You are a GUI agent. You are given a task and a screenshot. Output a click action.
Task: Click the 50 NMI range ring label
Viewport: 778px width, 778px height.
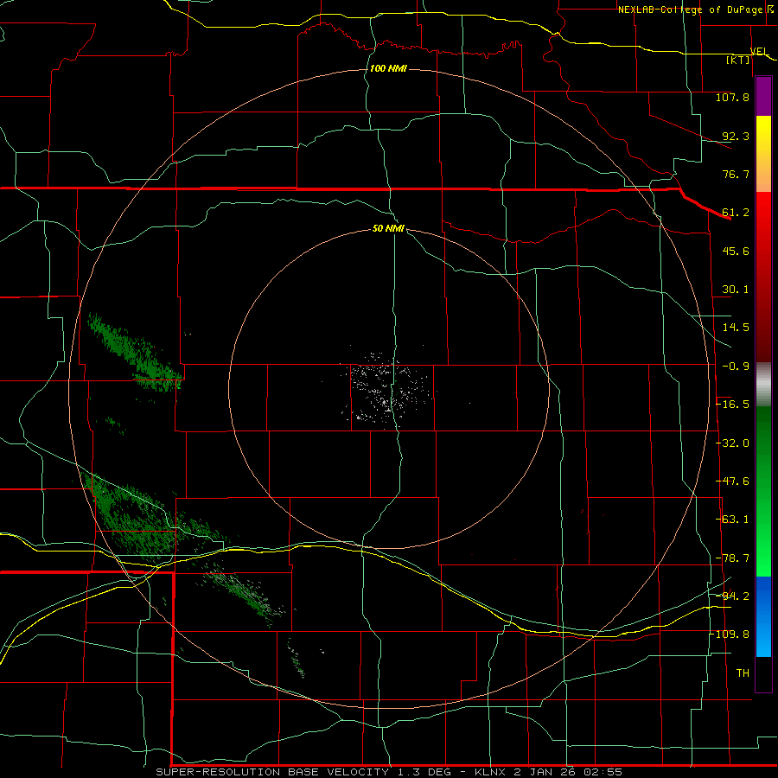point(388,228)
